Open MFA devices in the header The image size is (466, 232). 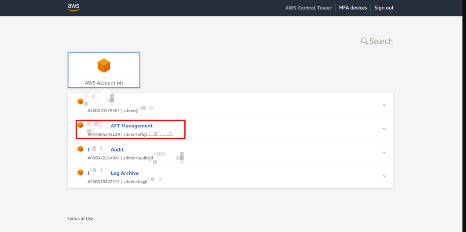(x=353, y=8)
